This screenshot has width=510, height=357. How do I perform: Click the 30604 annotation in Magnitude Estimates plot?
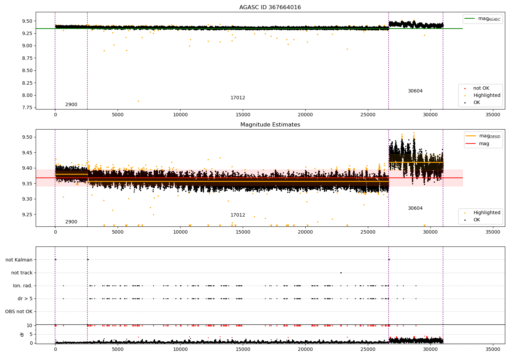[x=415, y=208]
